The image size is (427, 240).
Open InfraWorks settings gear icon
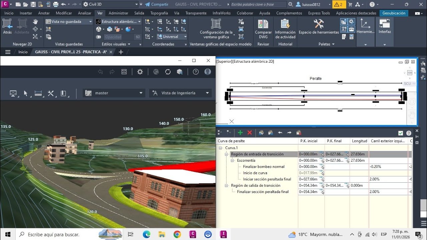click(x=140, y=72)
